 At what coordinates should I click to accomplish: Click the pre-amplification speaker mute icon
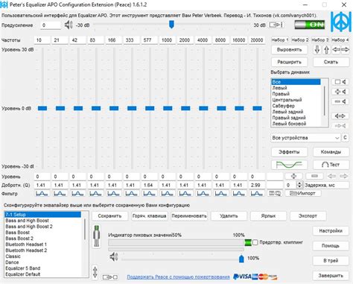tap(69, 25)
